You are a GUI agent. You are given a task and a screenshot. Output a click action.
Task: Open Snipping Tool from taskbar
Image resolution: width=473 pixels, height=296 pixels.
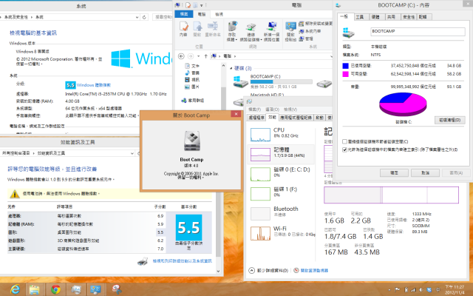[117, 289]
